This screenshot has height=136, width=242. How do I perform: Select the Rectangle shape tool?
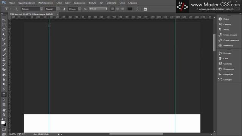click(x=4, y=105)
